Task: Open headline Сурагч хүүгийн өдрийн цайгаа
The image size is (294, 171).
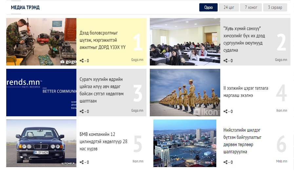Action: tap(101, 90)
